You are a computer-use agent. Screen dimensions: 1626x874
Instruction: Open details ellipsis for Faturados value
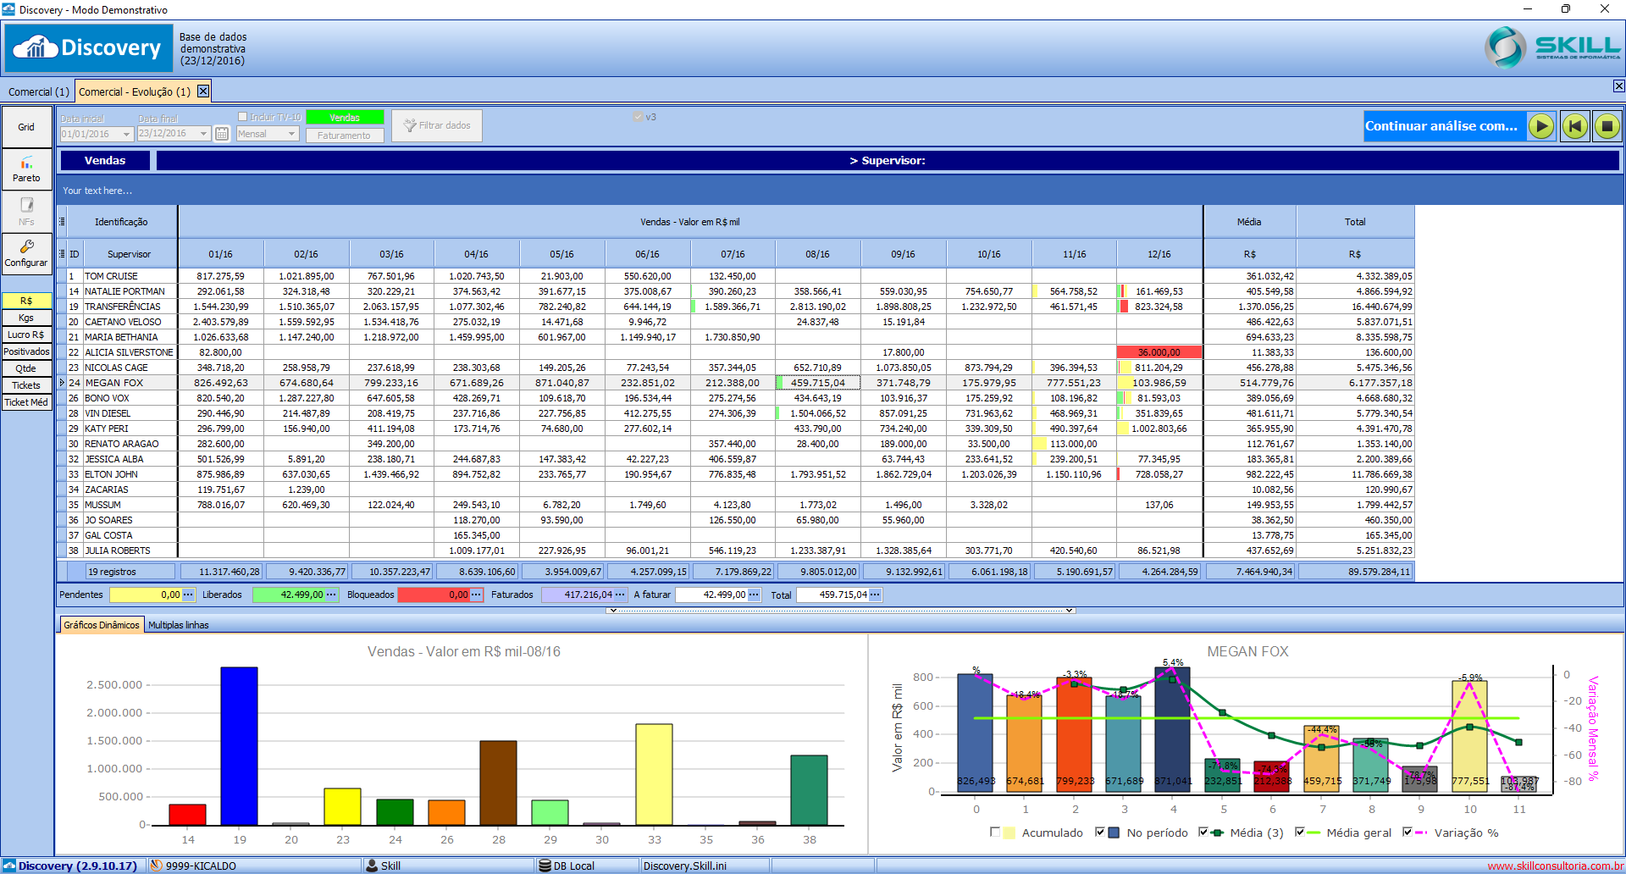[x=621, y=595]
